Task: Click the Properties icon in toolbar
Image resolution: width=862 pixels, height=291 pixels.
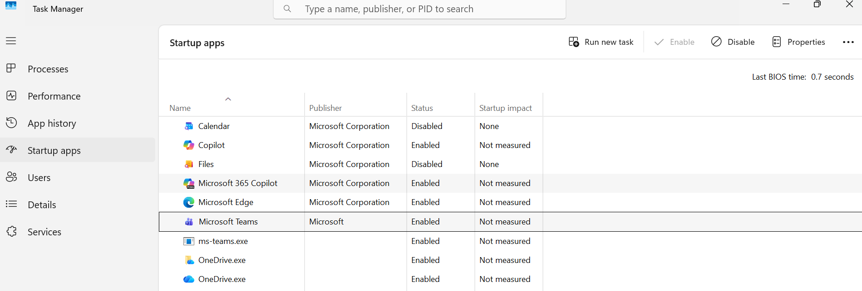Action: pos(777,42)
